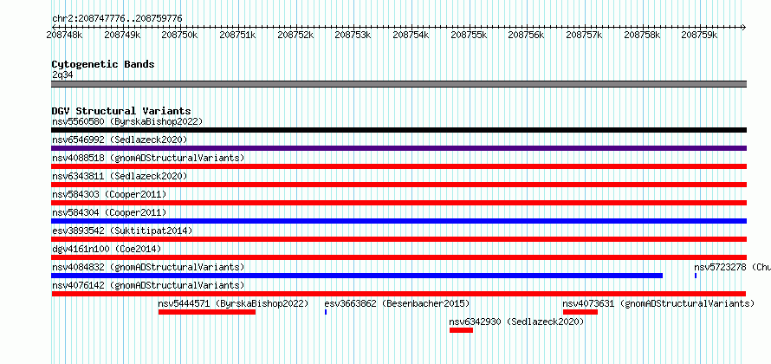This screenshot has width=771, height=364.
Task: Click the chr2:208747776..208759776 region label
Action: tap(117, 18)
